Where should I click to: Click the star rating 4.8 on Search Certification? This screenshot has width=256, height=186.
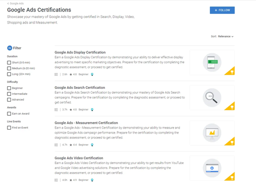(73, 110)
